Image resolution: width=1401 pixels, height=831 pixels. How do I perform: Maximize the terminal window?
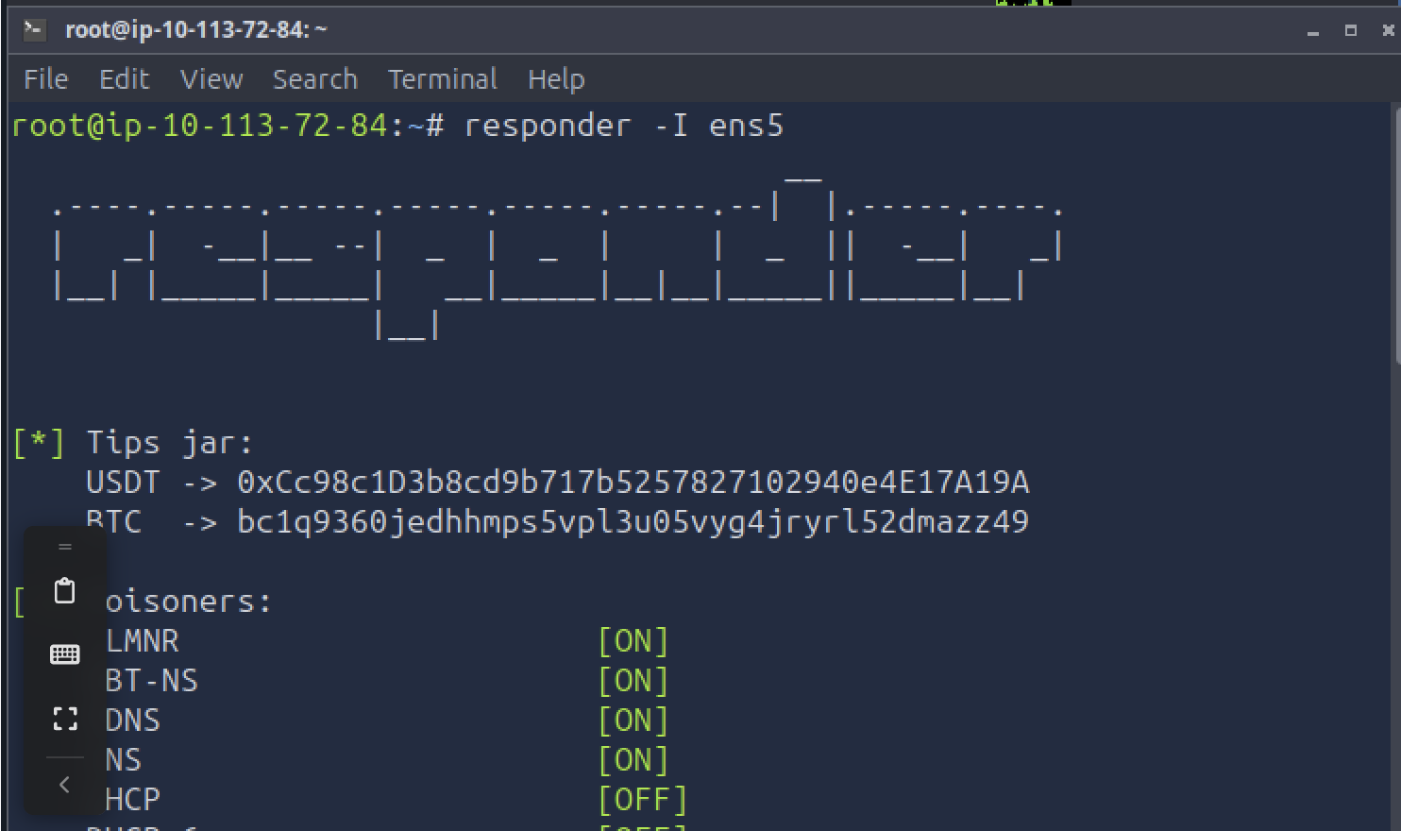coord(1351,31)
